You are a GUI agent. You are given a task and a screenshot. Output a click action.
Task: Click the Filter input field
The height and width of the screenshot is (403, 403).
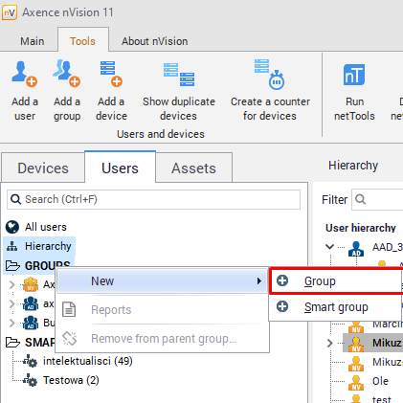[x=377, y=199]
